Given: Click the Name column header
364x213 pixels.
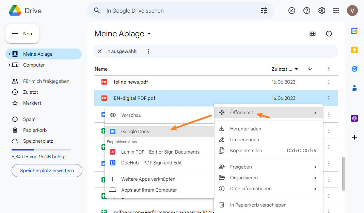Looking at the screenshot, I should (101, 69).
